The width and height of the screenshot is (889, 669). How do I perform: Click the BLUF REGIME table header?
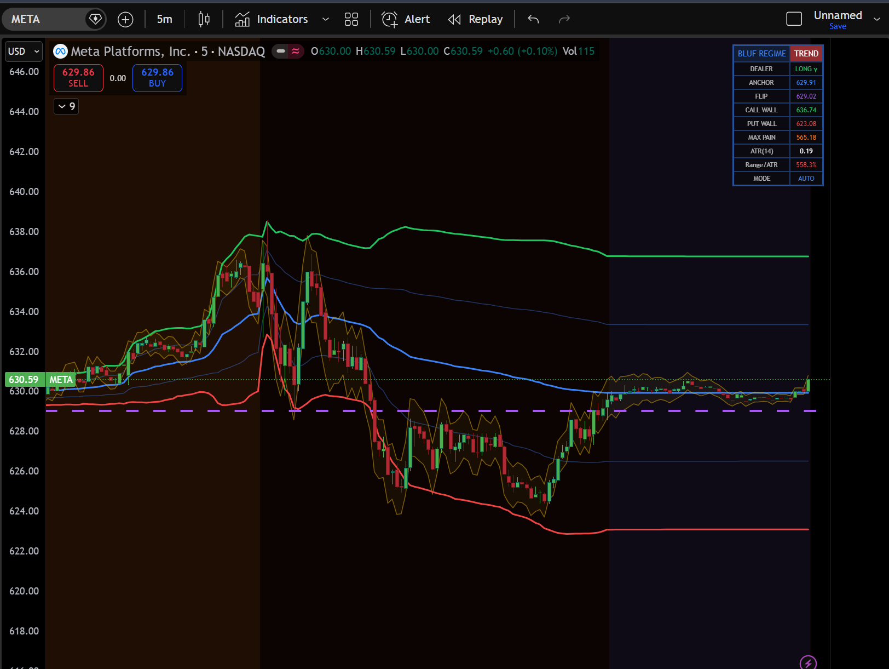[761, 54]
